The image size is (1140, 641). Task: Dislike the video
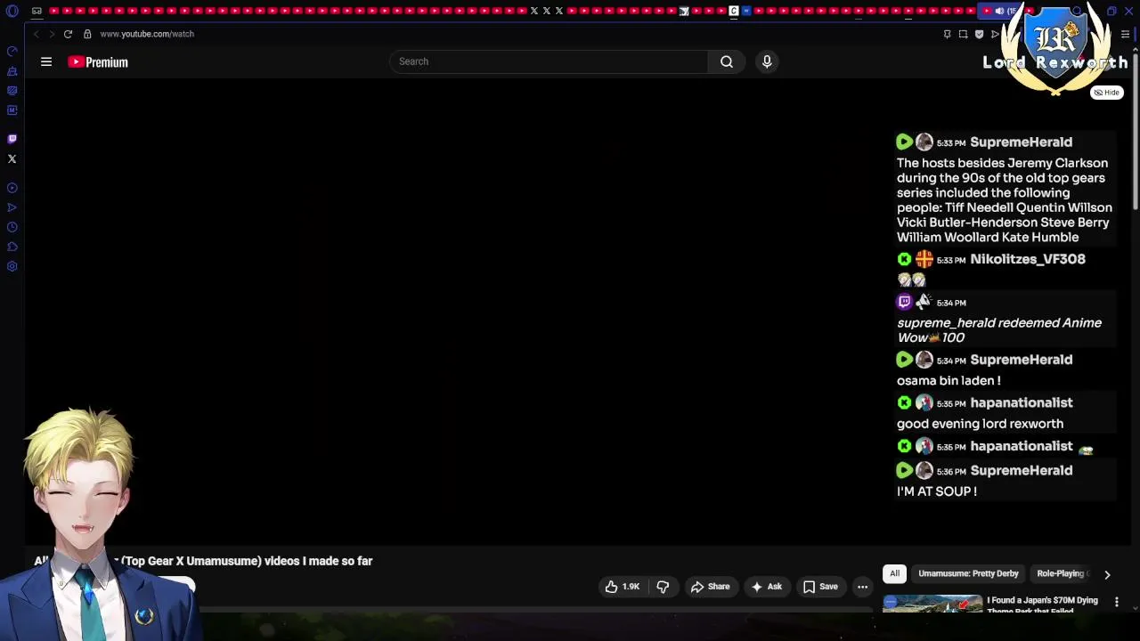click(x=663, y=587)
